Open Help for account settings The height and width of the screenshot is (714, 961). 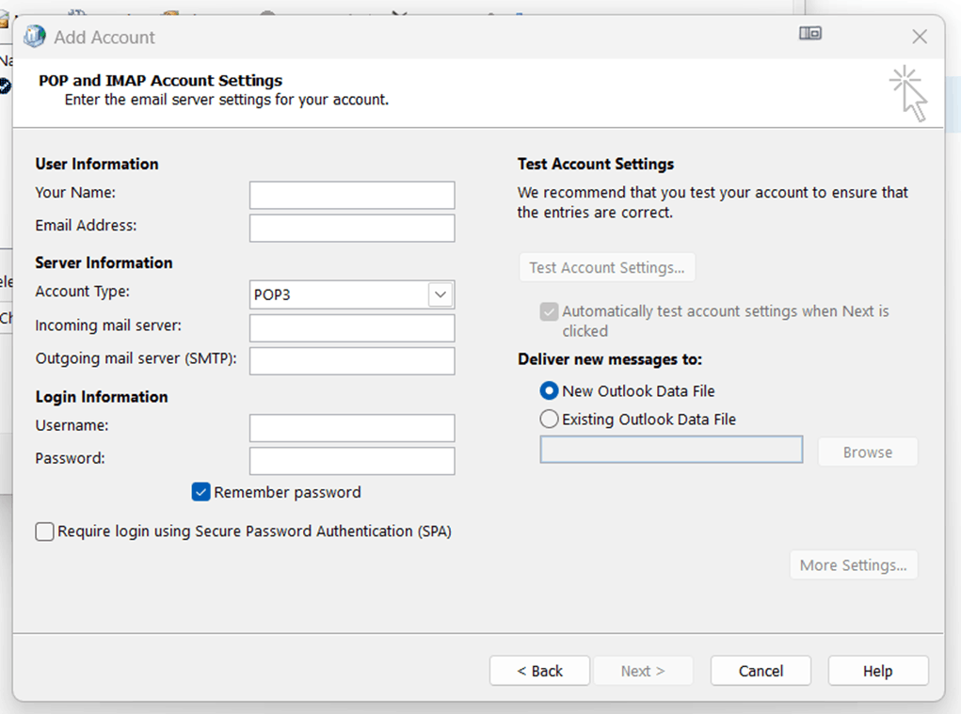(x=877, y=671)
